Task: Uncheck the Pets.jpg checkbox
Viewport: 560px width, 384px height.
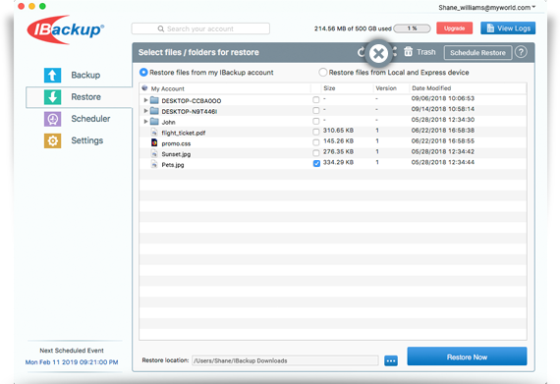Action: [x=316, y=163]
